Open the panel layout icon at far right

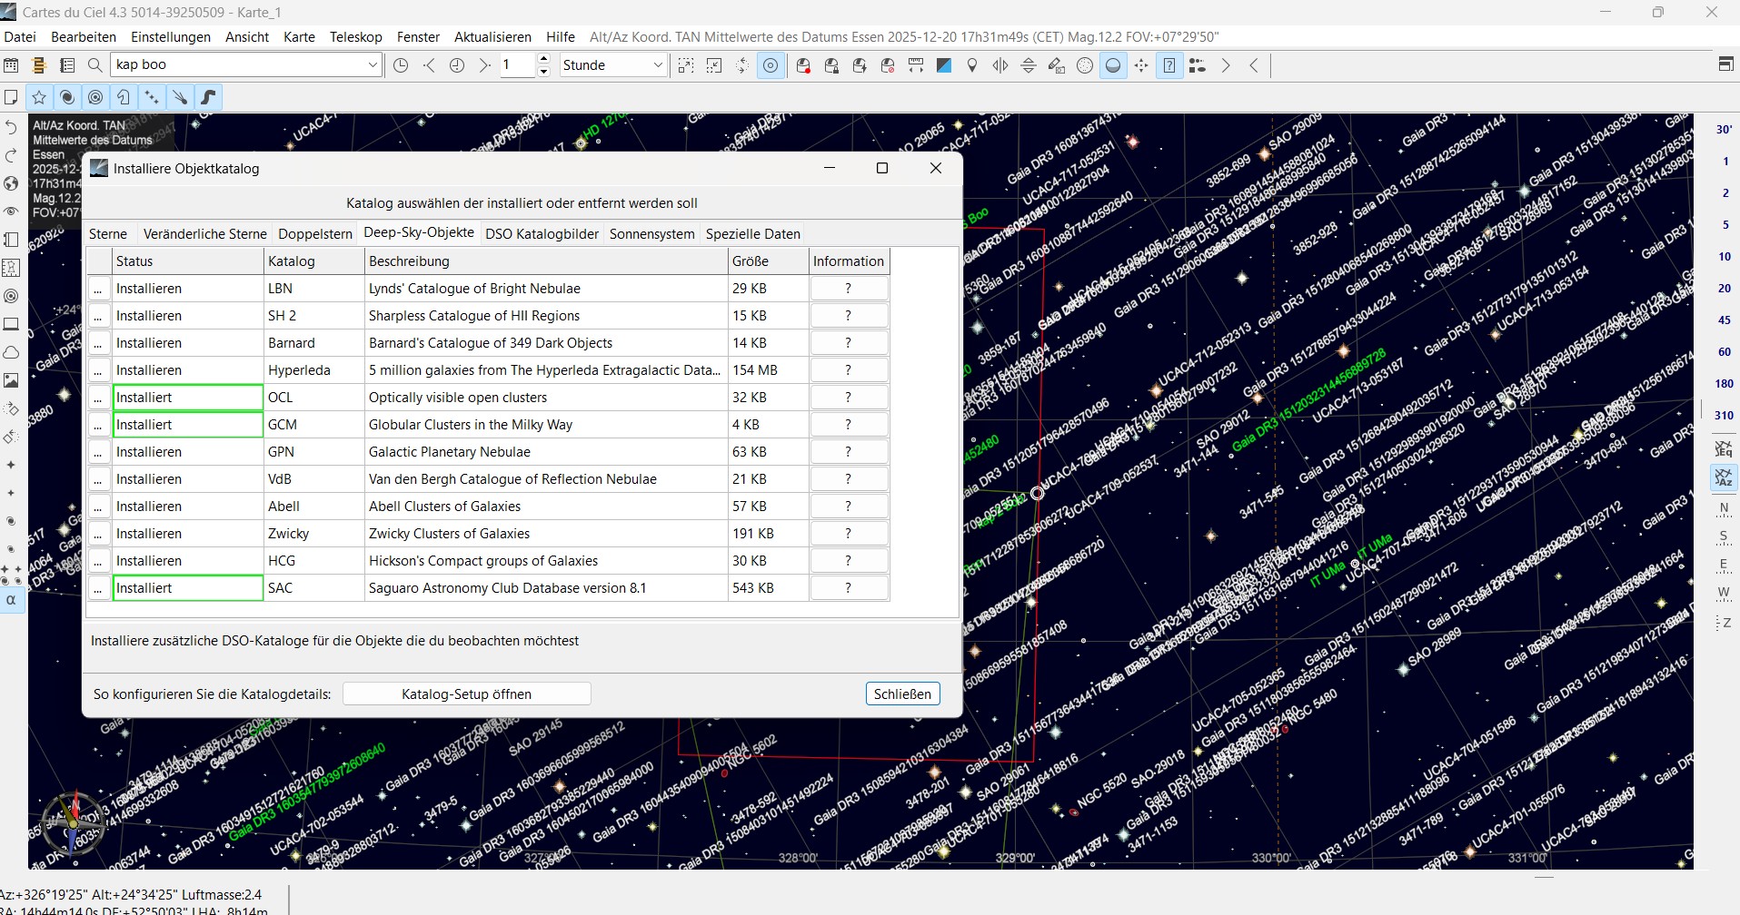1725,64
